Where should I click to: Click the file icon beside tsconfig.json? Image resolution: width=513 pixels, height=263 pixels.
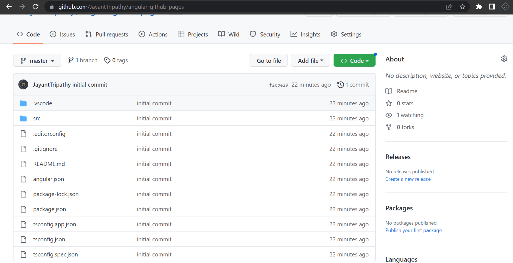point(23,239)
